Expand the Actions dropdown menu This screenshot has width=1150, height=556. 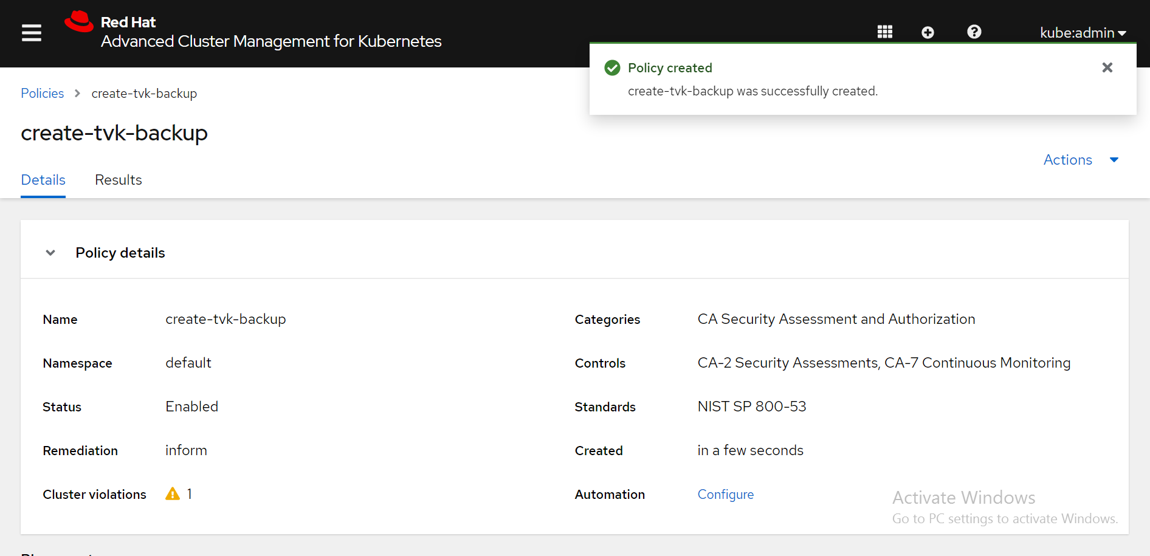(x=1081, y=160)
